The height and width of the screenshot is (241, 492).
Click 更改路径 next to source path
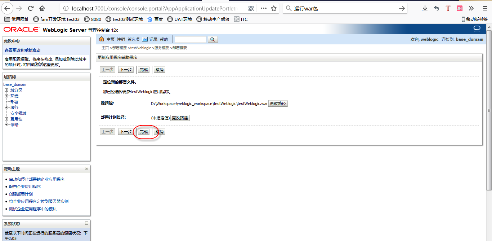tap(278, 104)
